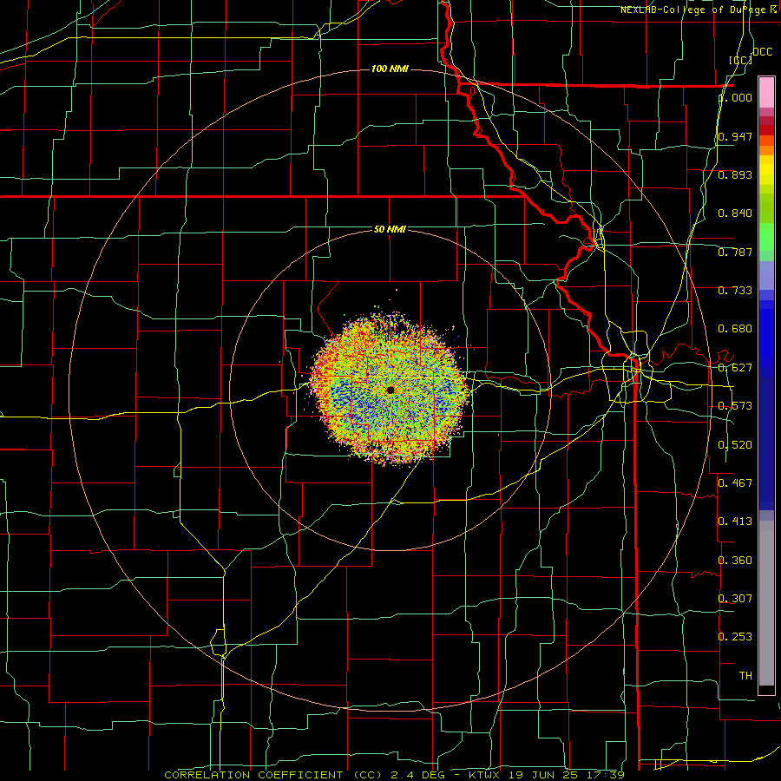Click the 0.520 scale value
The width and height of the screenshot is (781, 781).
735,445
